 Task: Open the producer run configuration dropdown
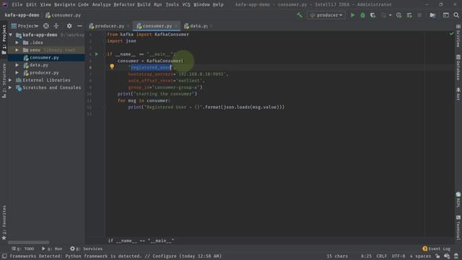coord(326,15)
